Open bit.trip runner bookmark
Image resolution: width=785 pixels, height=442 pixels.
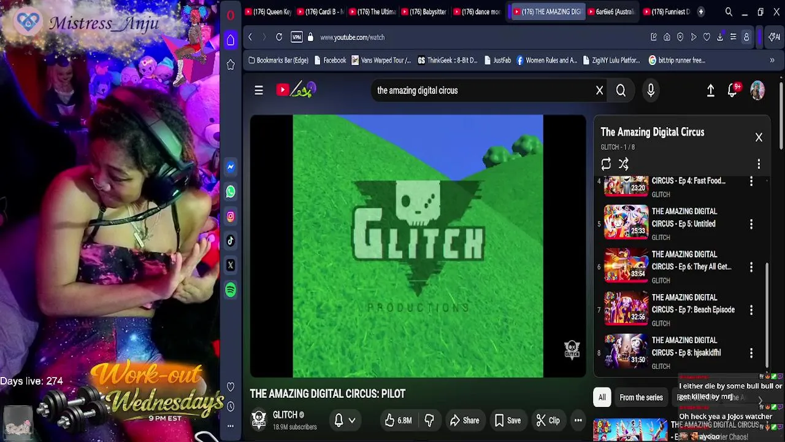point(676,60)
